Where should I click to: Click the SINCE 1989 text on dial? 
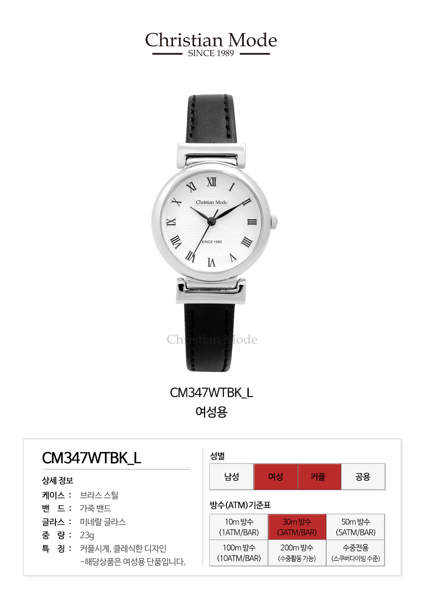tap(211, 242)
